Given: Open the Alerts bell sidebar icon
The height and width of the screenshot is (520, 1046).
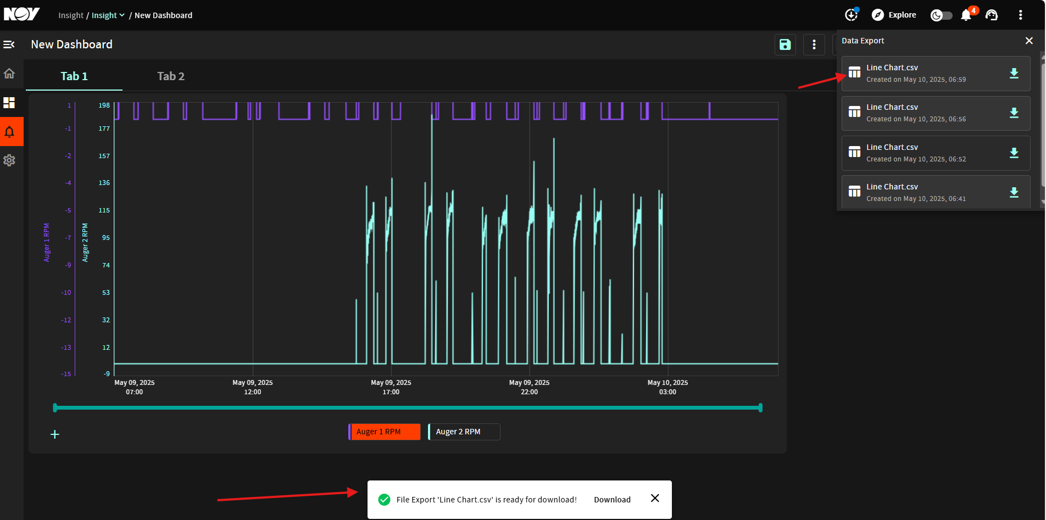Looking at the screenshot, I should coord(9,132).
